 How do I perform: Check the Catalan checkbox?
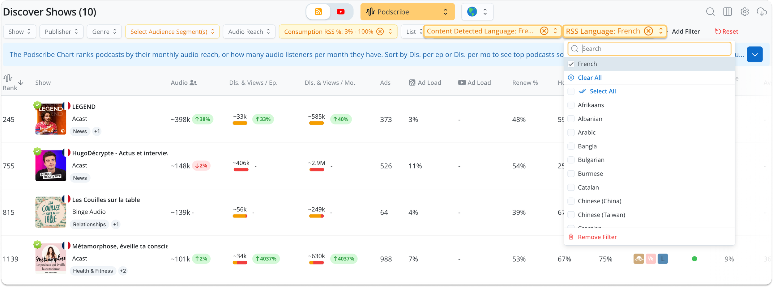coord(571,187)
